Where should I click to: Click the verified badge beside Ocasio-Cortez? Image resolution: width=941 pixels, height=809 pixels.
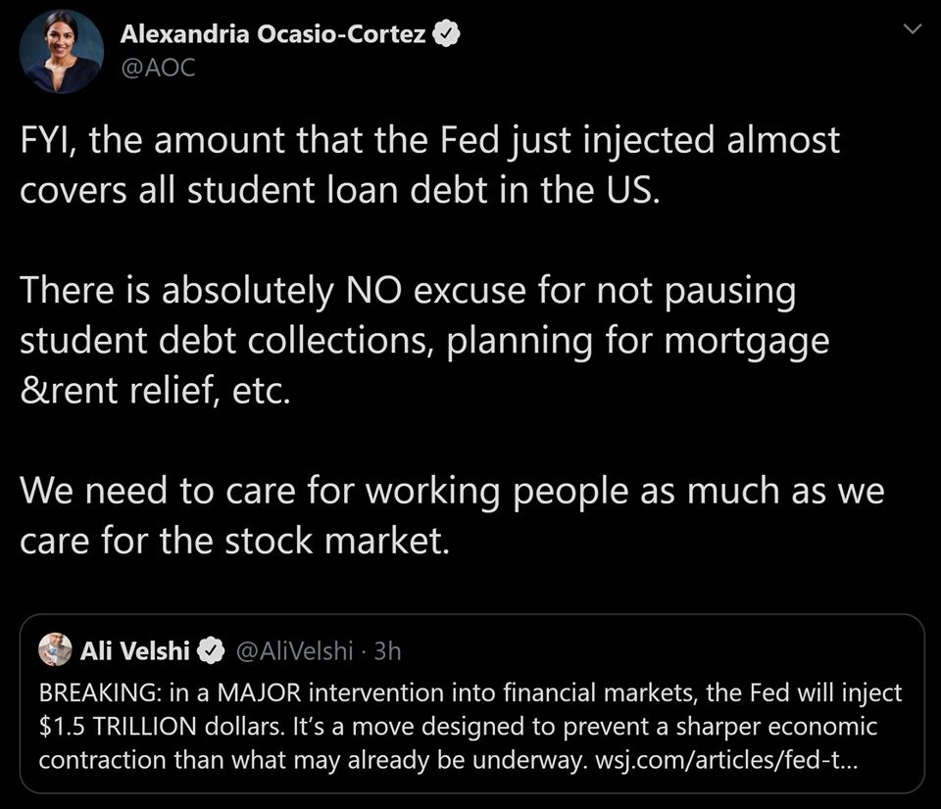(x=448, y=35)
